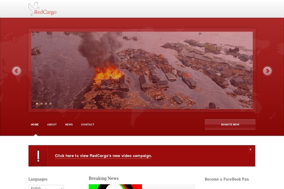The height and width of the screenshot is (189, 284).
Task: Open the News menu item
Action: point(69,124)
